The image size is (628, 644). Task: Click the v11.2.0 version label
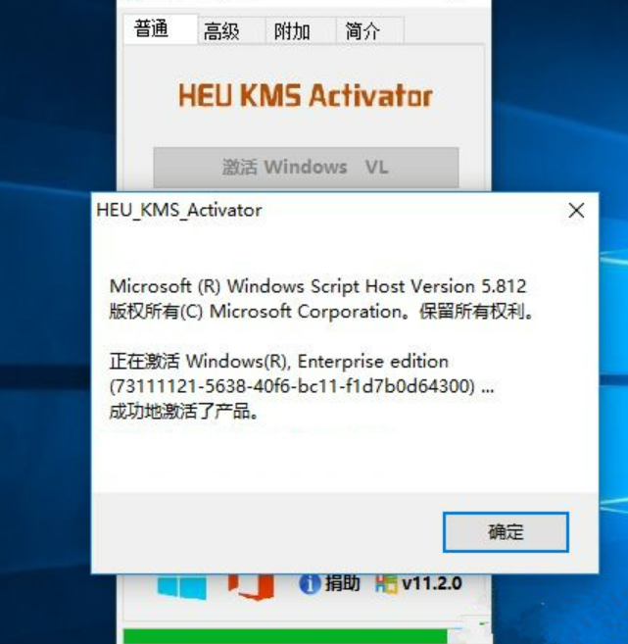point(432,583)
